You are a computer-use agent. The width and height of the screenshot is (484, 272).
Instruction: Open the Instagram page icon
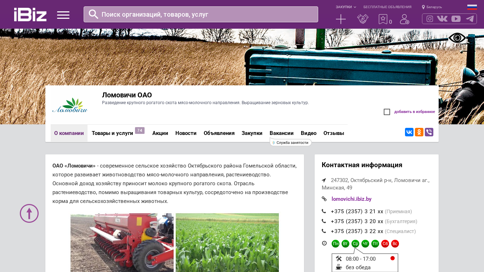[x=430, y=19]
